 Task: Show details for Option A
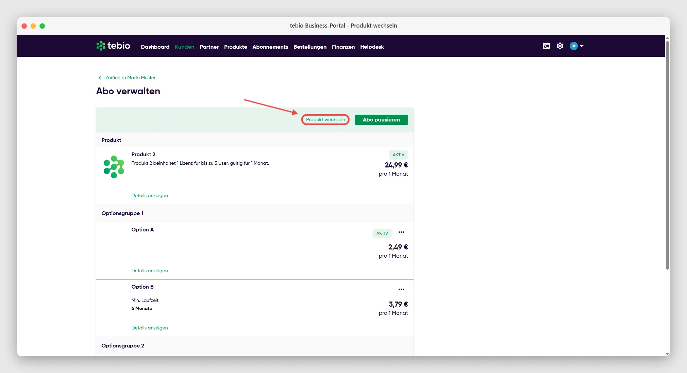click(150, 271)
